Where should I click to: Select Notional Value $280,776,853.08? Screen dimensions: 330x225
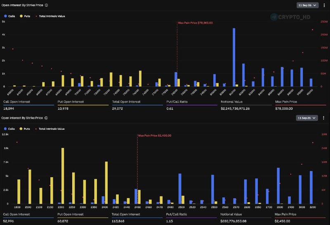point(233,221)
